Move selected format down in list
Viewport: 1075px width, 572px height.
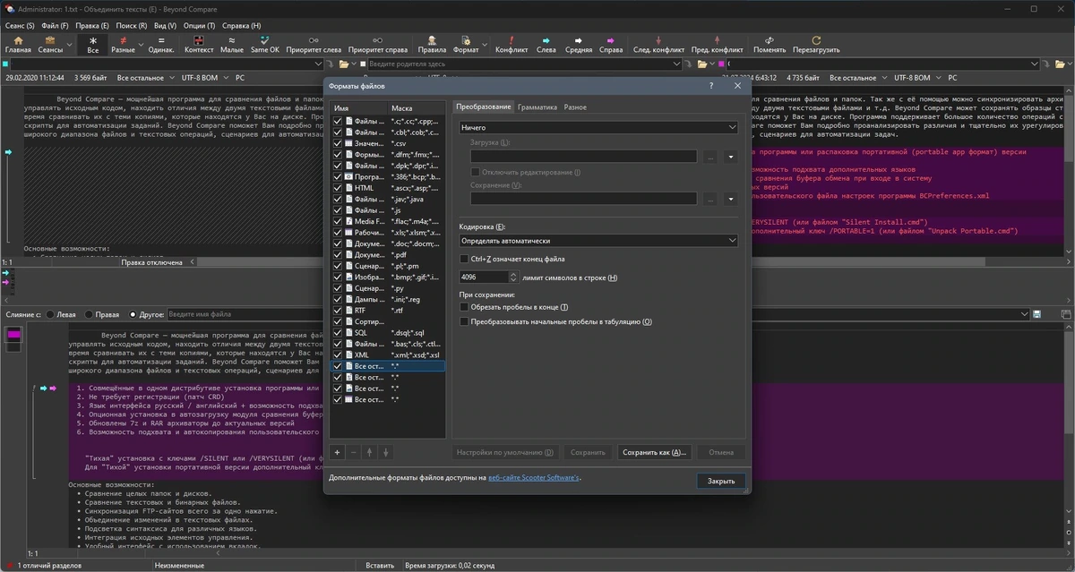coord(385,453)
